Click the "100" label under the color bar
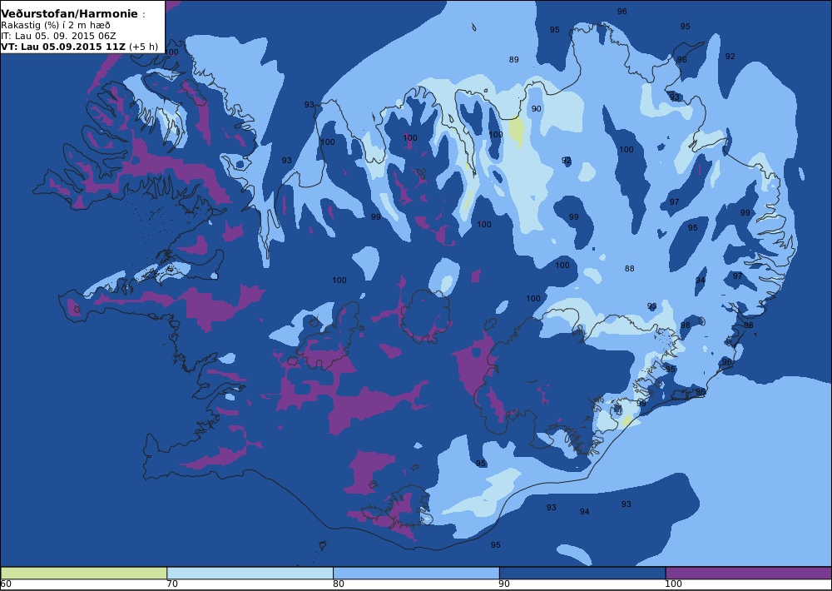The height and width of the screenshot is (591, 832). (673, 584)
